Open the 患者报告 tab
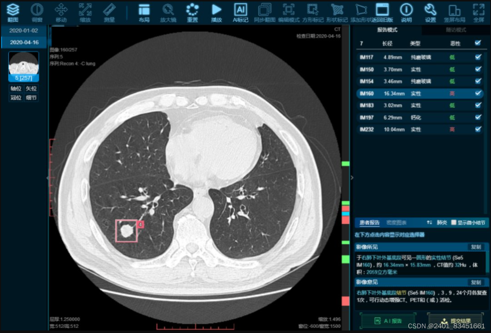 pyautogui.click(x=369, y=223)
